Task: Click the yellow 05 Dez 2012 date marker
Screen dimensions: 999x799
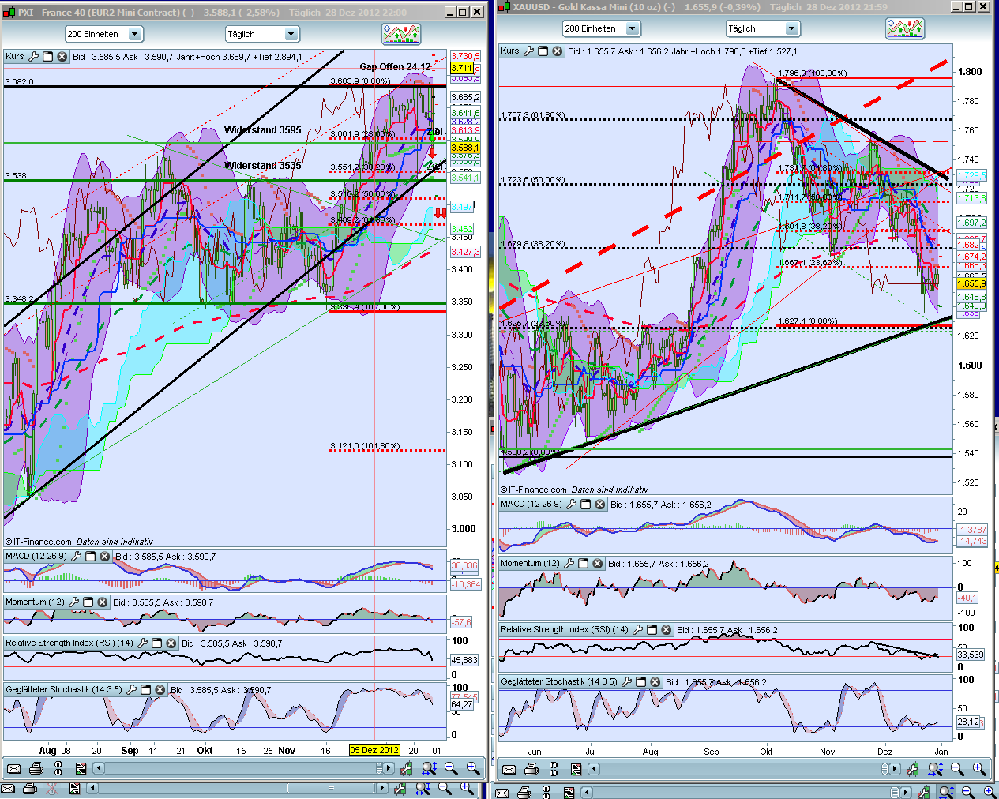Action: (x=375, y=750)
